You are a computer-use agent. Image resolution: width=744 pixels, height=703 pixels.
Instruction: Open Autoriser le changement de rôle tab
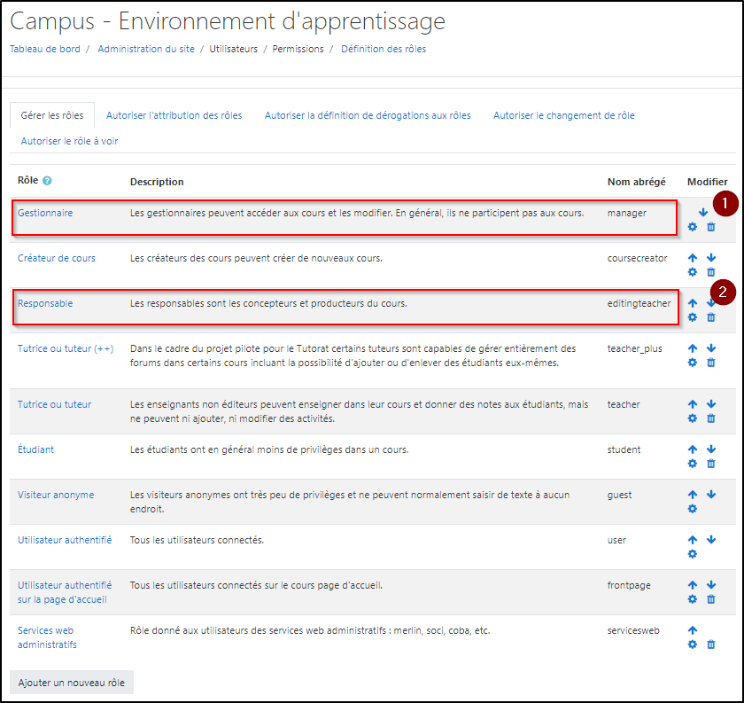563,115
